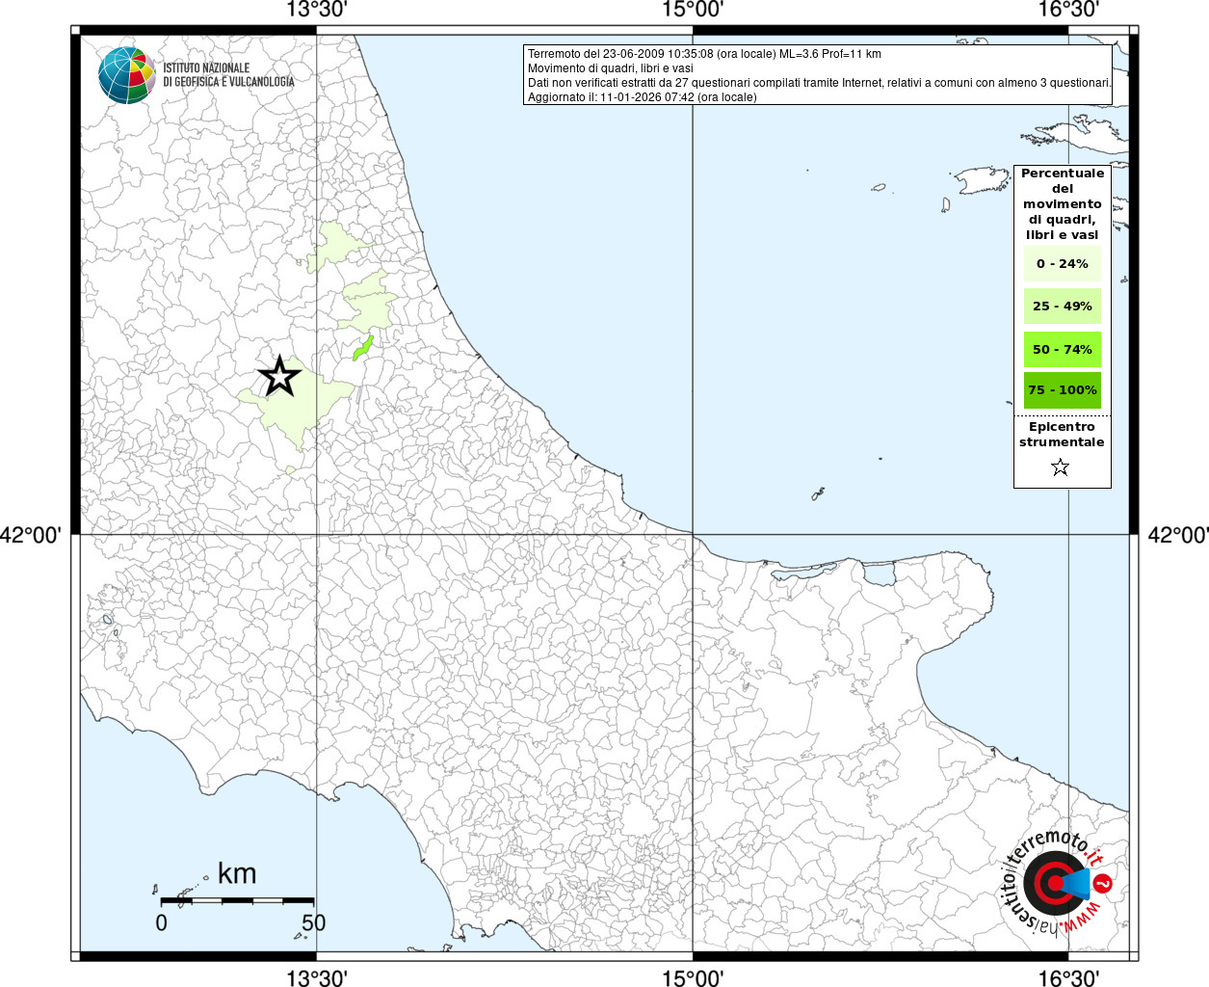Click the bottom 15°00' longitude label
This screenshot has height=987, width=1209.
click(x=693, y=978)
